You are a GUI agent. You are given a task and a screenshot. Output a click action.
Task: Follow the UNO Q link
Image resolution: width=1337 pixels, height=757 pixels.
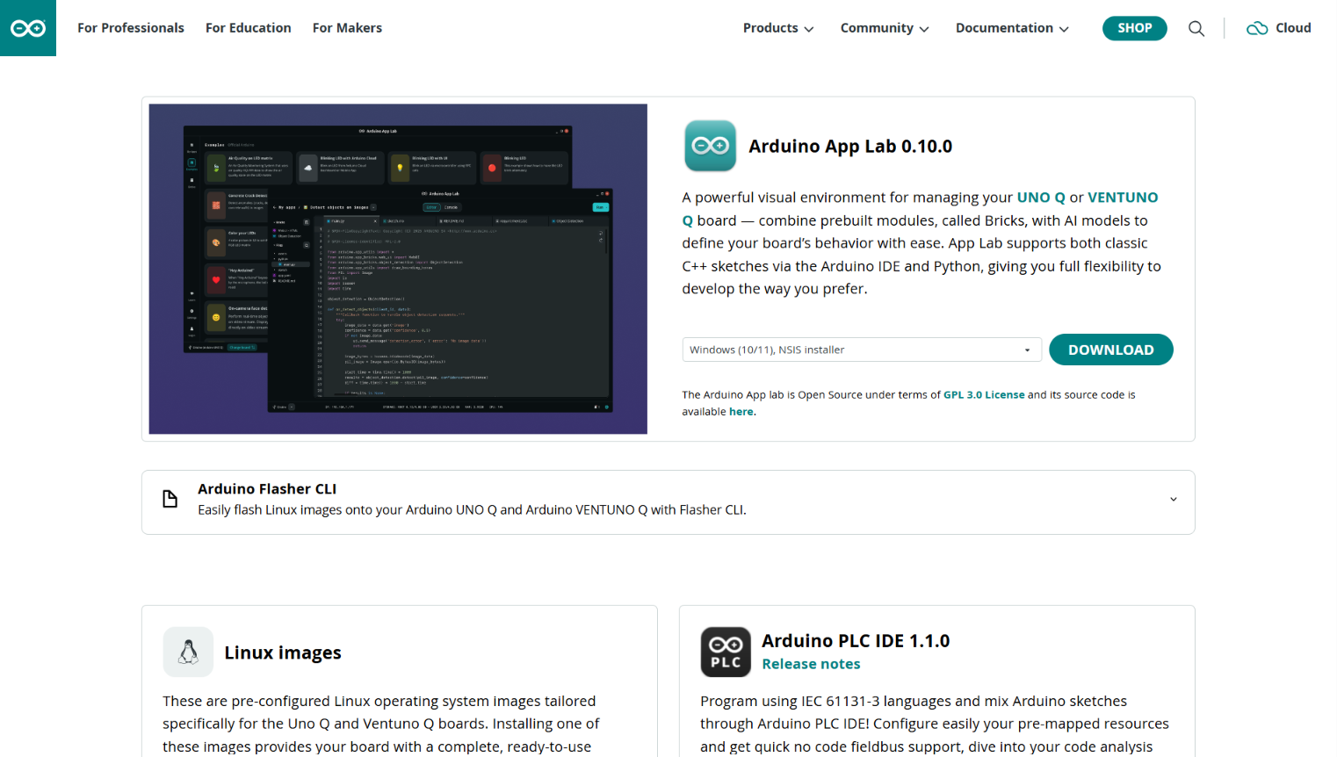point(1041,198)
